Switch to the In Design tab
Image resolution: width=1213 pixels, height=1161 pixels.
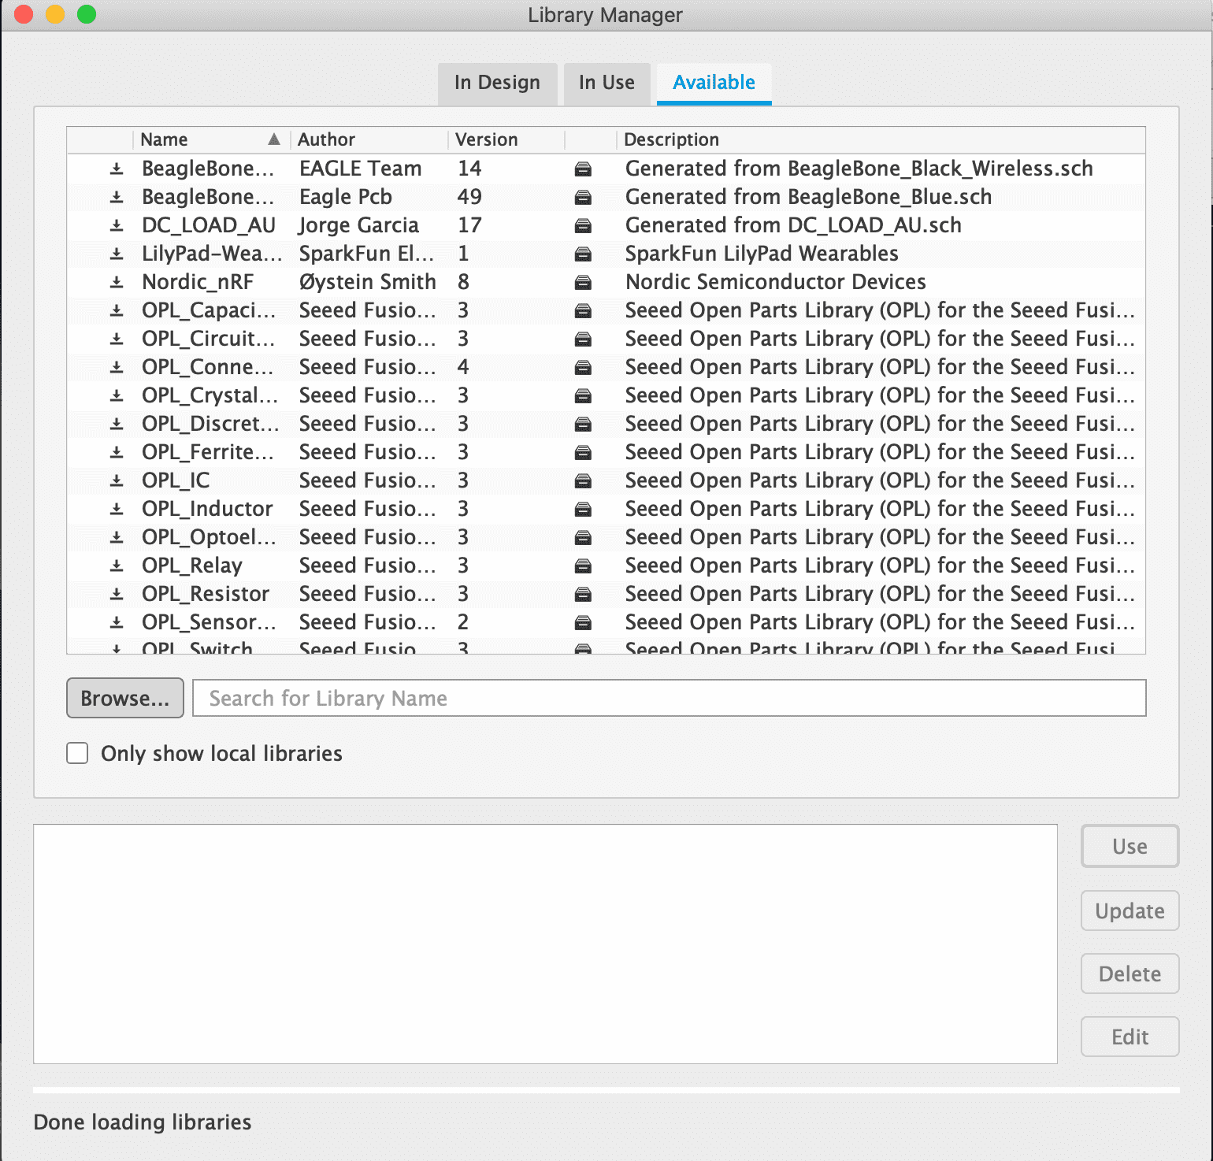click(x=497, y=83)
